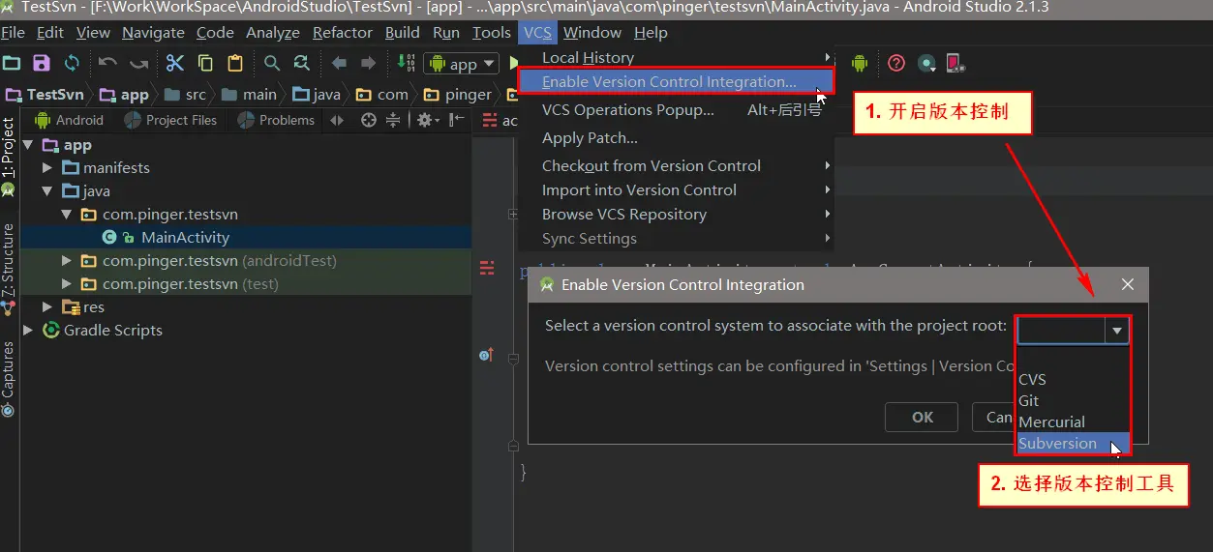
Task: Open the Tools menu
Action: 492,33
